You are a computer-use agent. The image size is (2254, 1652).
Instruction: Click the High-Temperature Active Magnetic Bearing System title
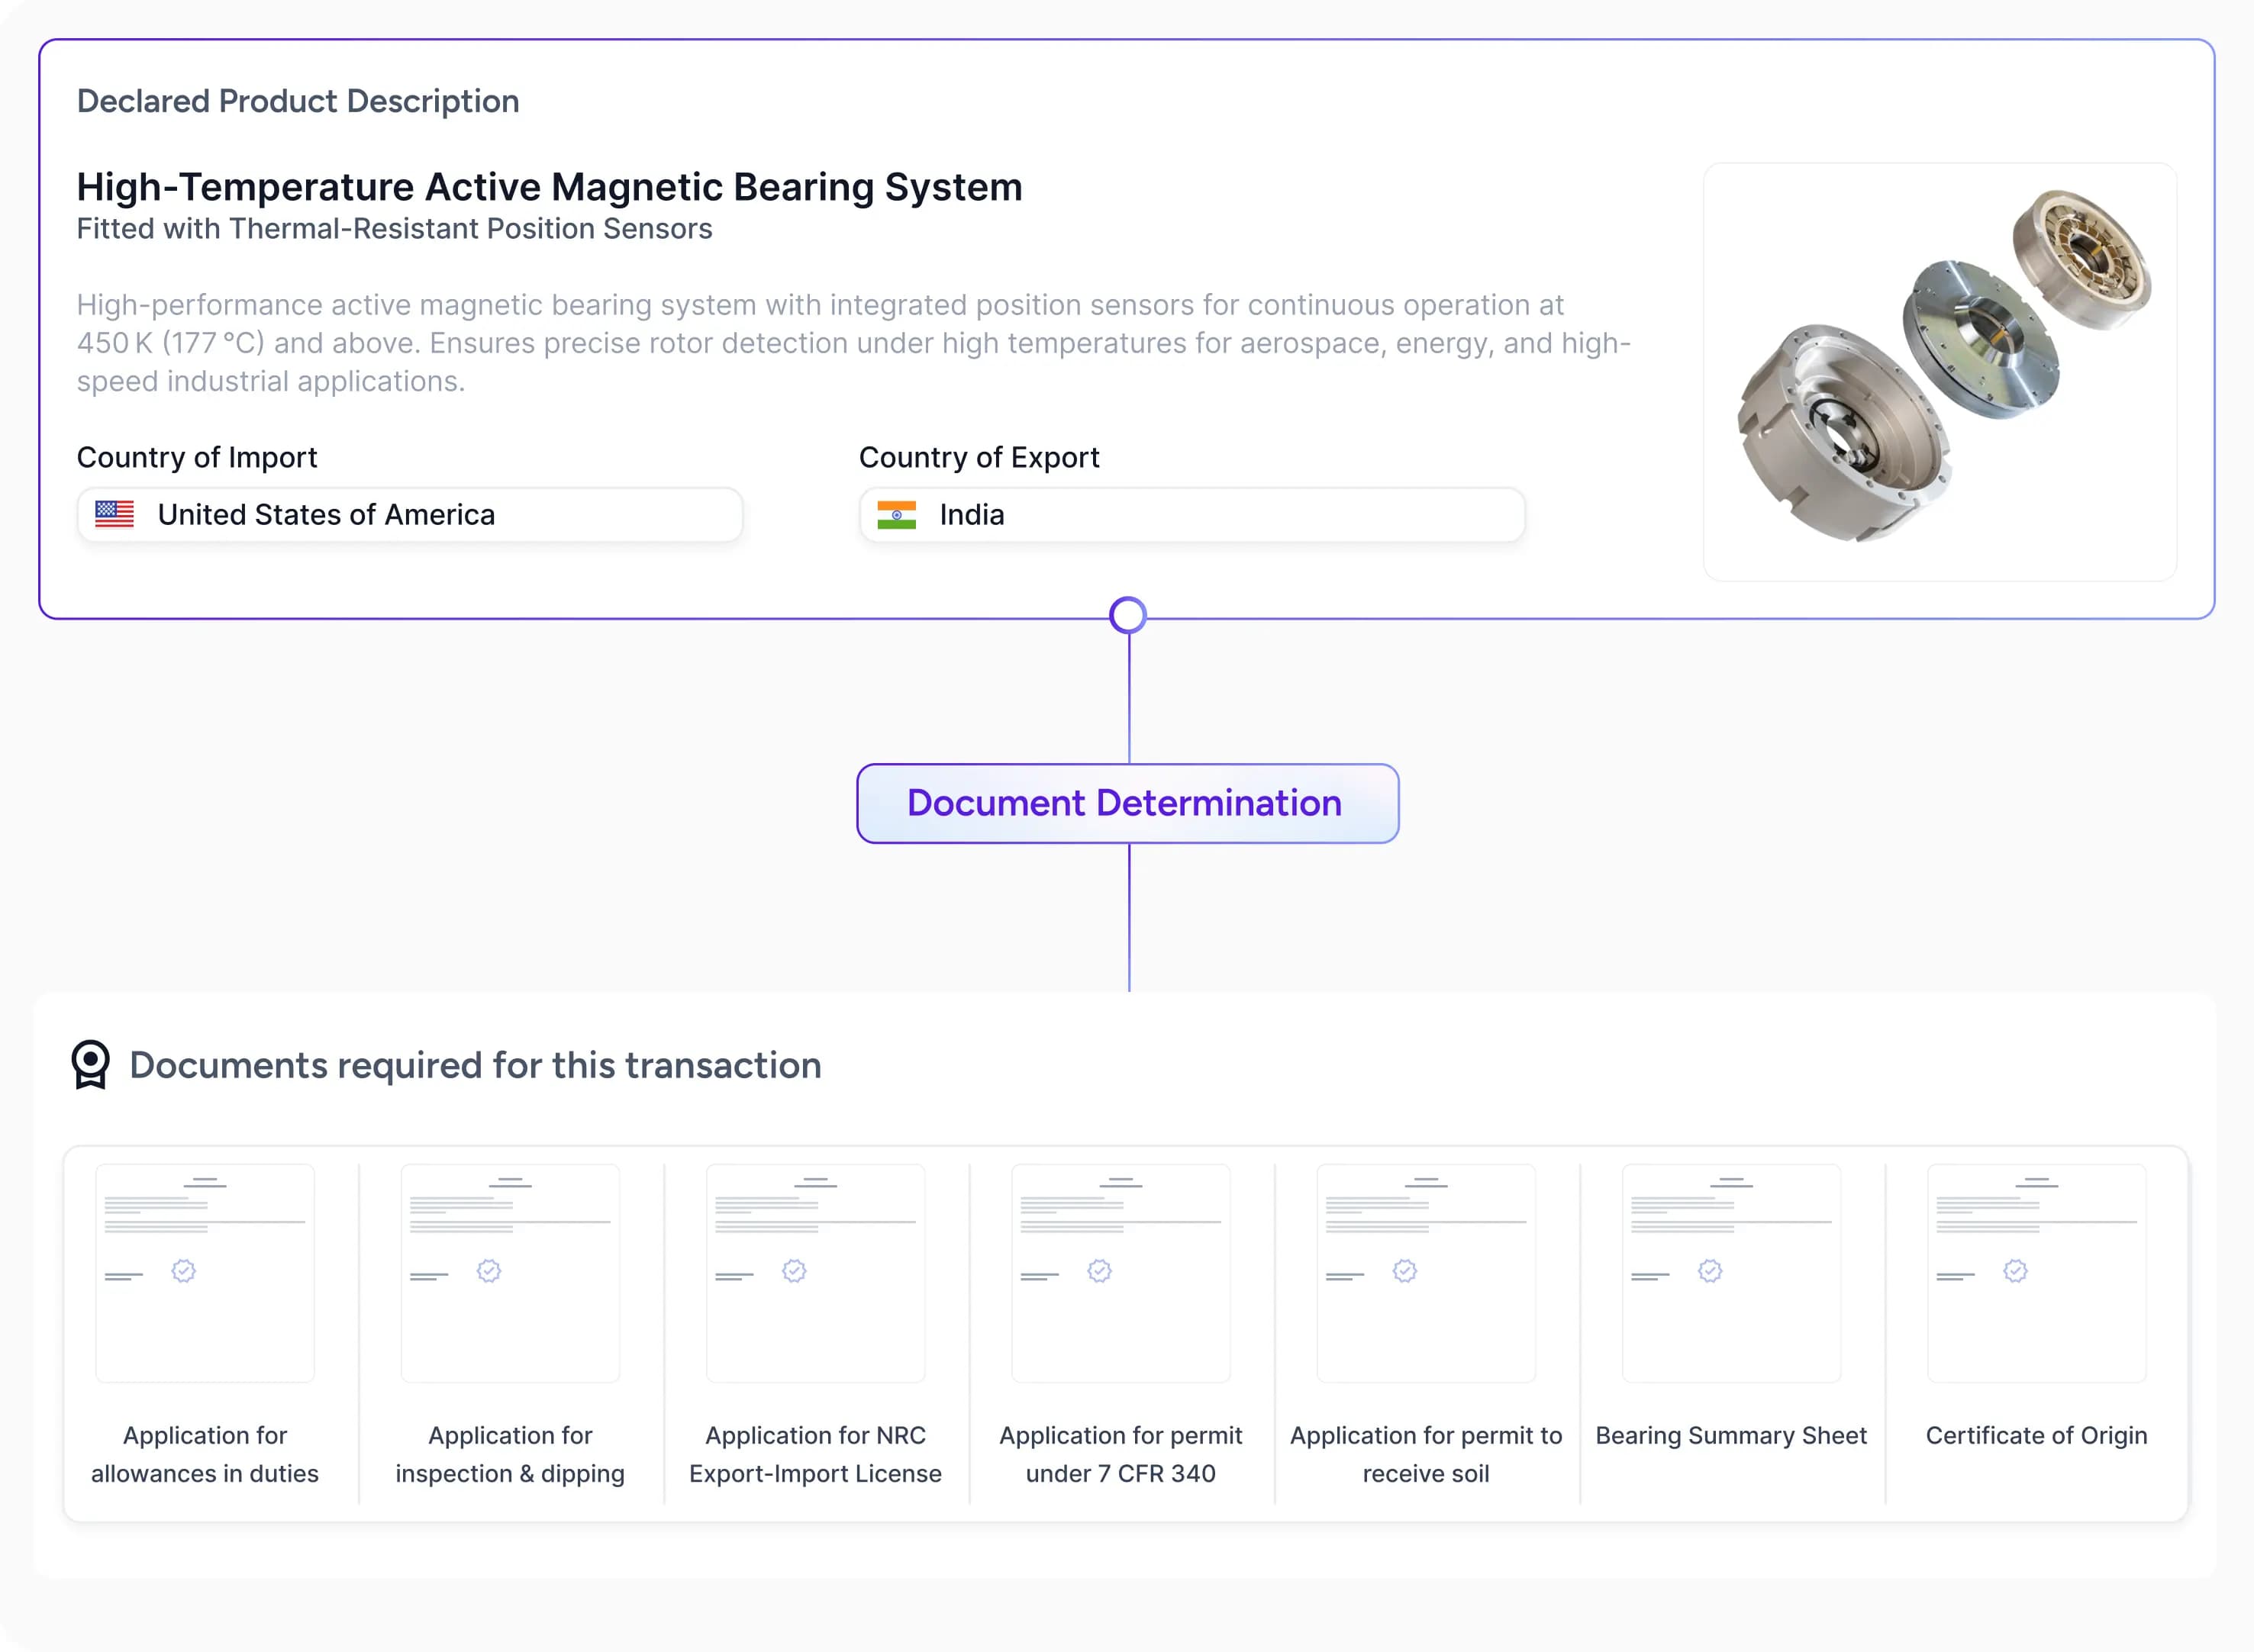(x=550, y=187)
